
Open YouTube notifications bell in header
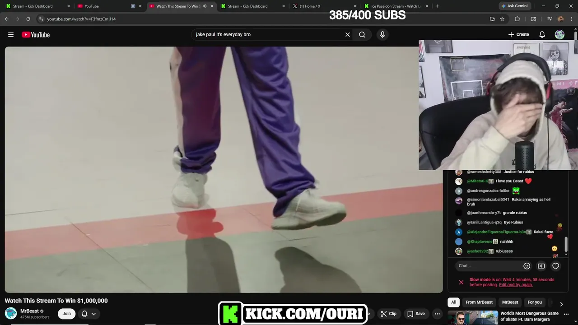(x=542, y=35)
